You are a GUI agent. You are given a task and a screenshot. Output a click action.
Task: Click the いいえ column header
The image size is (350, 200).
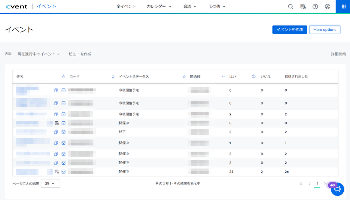266,77
